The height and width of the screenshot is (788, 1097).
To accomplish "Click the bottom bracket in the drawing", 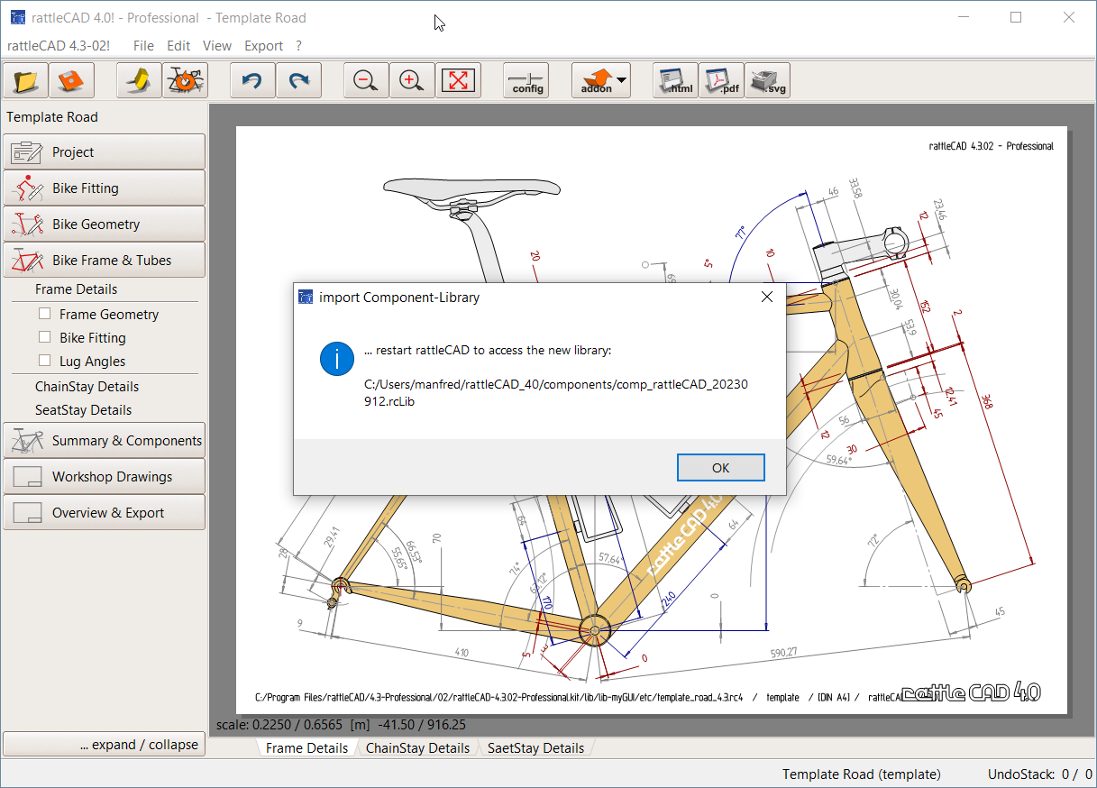I will (594, 628).
